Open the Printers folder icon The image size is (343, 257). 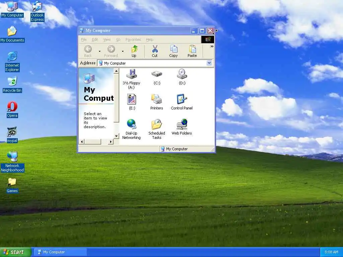tap(157, 102)
